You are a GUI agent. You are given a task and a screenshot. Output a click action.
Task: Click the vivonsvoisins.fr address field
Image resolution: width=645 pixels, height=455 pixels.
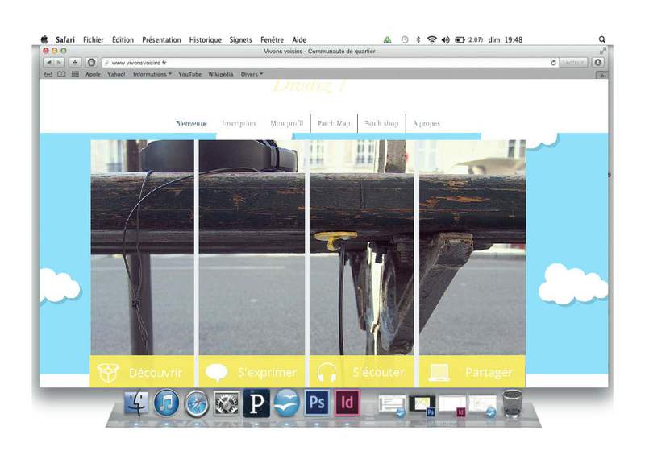click(x=322, y=62)
